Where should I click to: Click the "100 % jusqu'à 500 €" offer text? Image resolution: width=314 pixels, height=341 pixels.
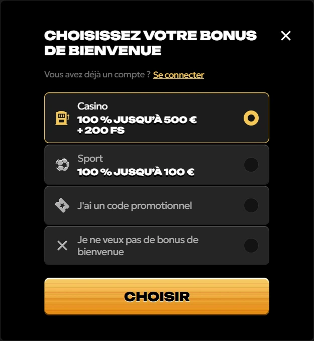click(137, 120)
